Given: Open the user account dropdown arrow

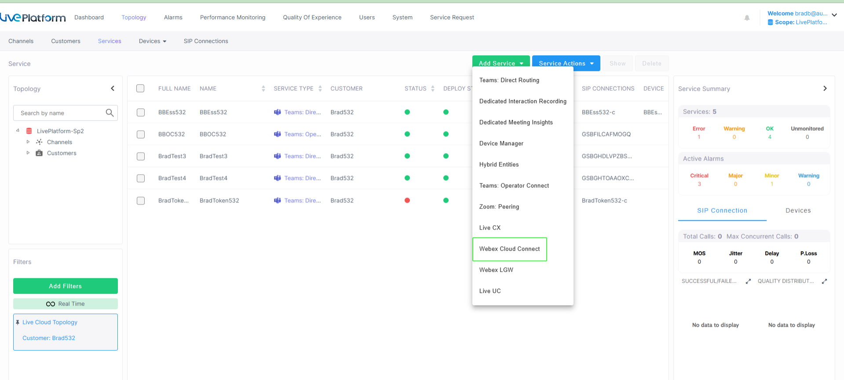Looking at the screenshot, I should click(x=834, y=15).
